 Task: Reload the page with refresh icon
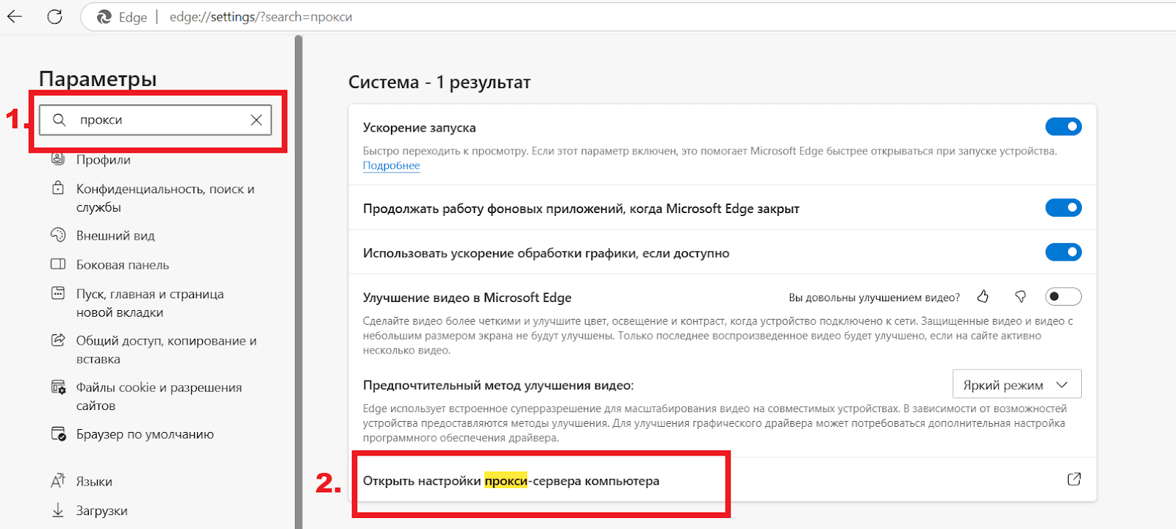tap(54, 16)
